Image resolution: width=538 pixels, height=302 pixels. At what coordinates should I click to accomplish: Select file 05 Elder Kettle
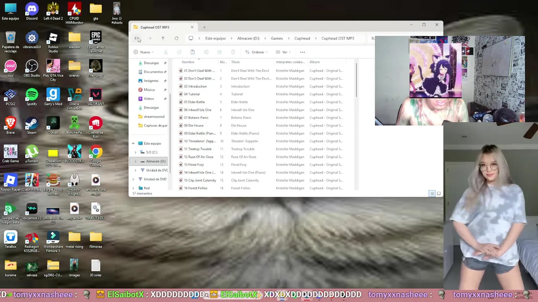coord(194,102)
